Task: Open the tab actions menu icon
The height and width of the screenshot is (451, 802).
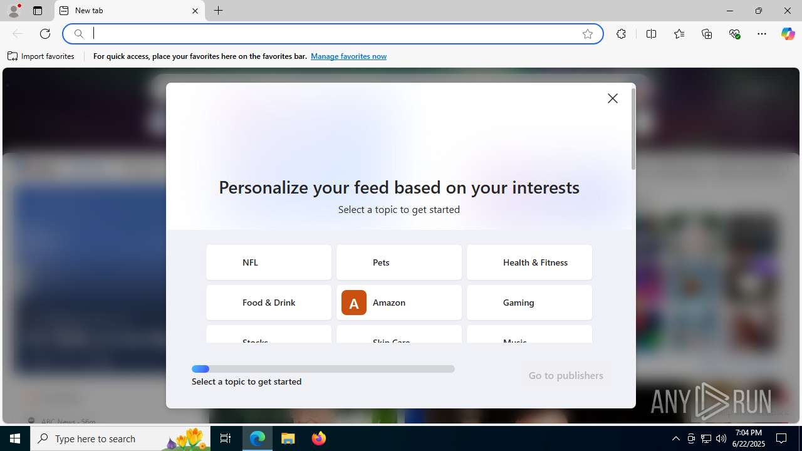Action: [38, 11]
